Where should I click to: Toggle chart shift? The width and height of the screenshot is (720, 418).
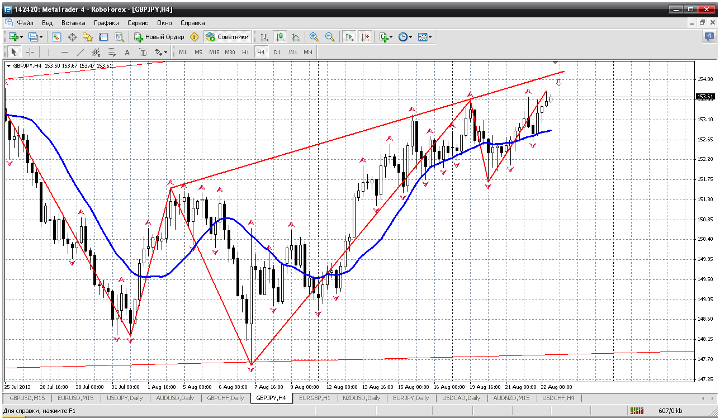pos(365,37)
